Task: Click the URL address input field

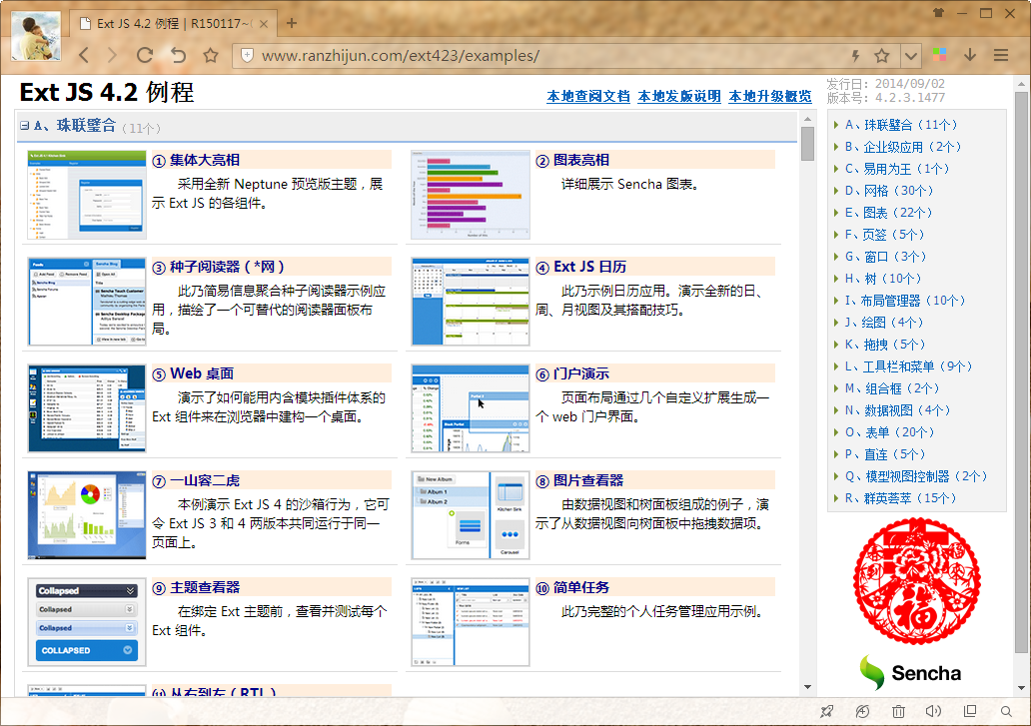Action: 539,56
